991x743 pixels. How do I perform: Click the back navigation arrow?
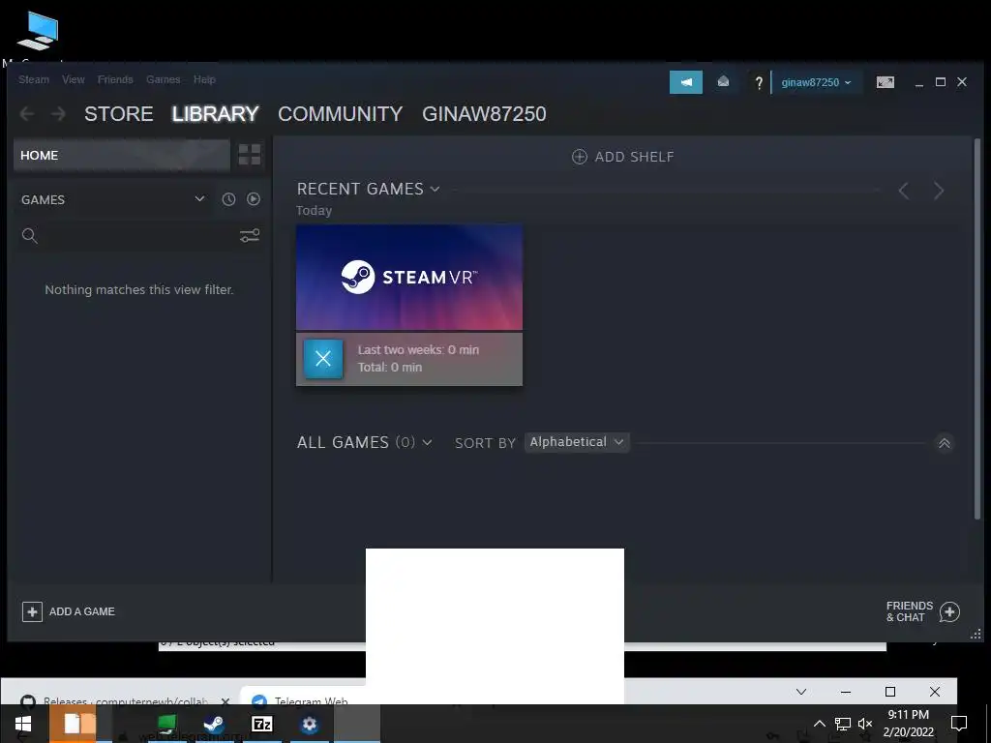(x=27, y=114)
